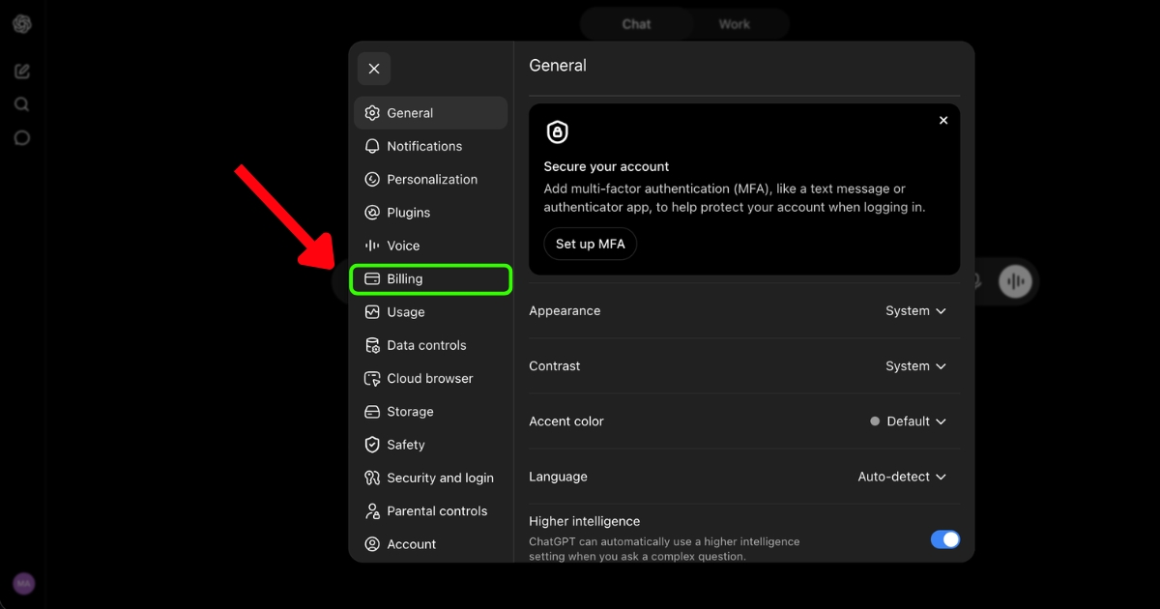Click the Plugins icon in settings list

point(372,213)
